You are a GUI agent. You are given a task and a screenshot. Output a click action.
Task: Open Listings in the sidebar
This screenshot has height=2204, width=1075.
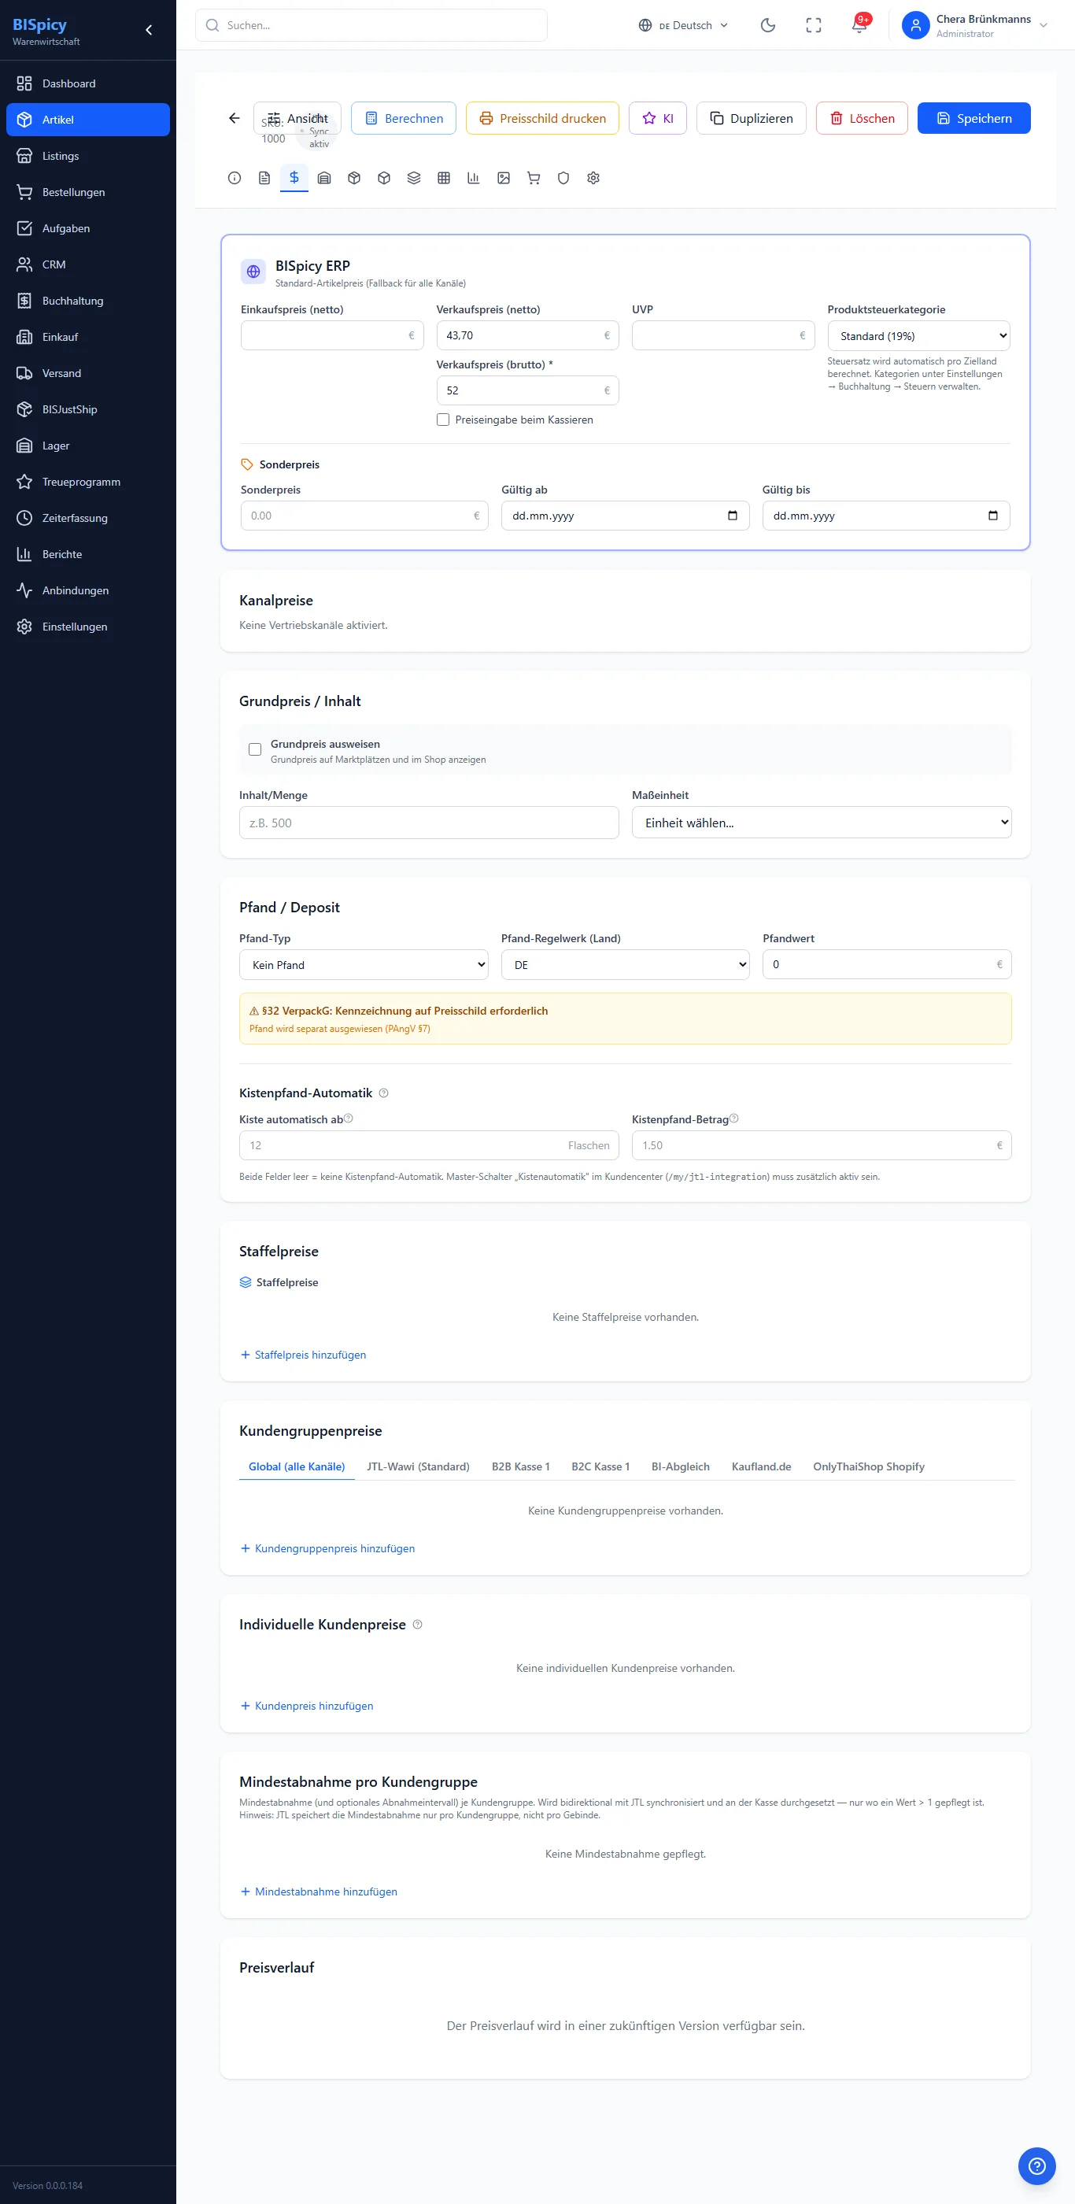[88, 156]
